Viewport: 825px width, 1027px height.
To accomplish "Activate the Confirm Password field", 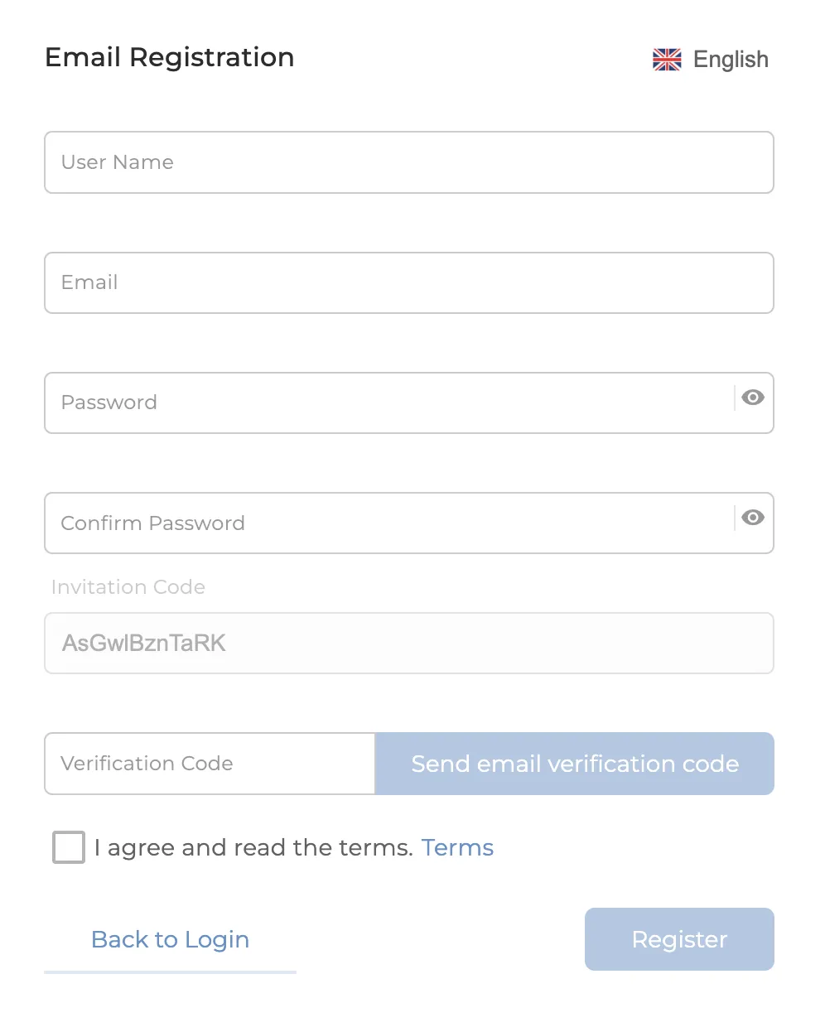I will (389, 523).
